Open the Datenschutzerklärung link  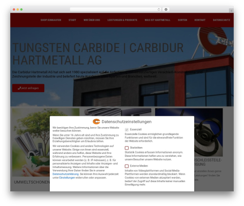coord(65,174)
